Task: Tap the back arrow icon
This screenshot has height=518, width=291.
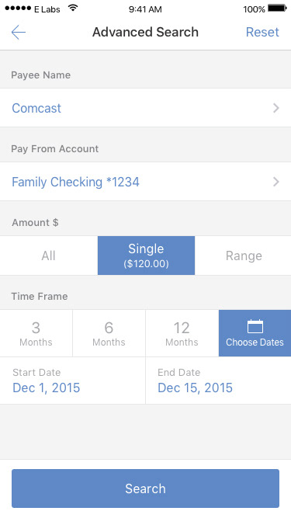Action: (19, 33)
